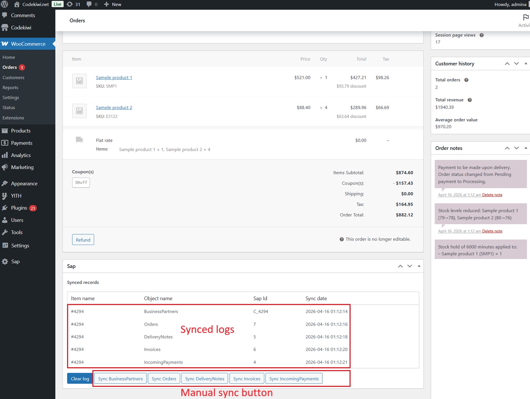Click the Refund button
The height and width of the screenshot is (399, 530).
point(83,240)
